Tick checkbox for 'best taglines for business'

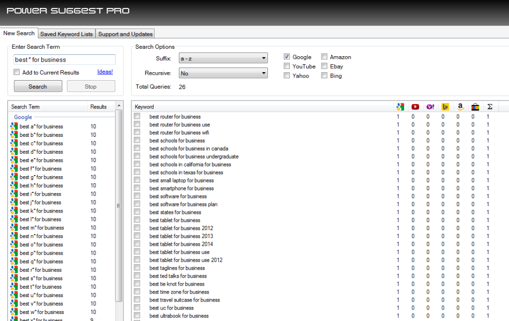pyautogui.click(x=137, y=268)
